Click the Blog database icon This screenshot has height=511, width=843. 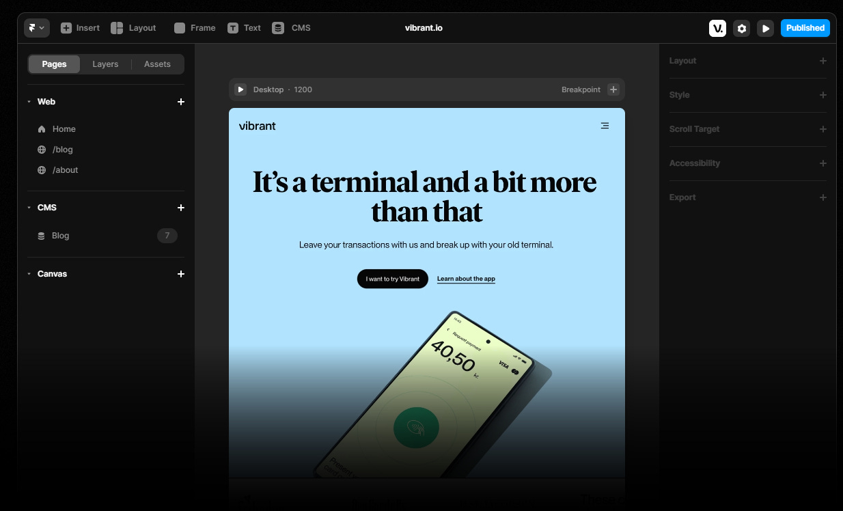click(x=41, y=236)
